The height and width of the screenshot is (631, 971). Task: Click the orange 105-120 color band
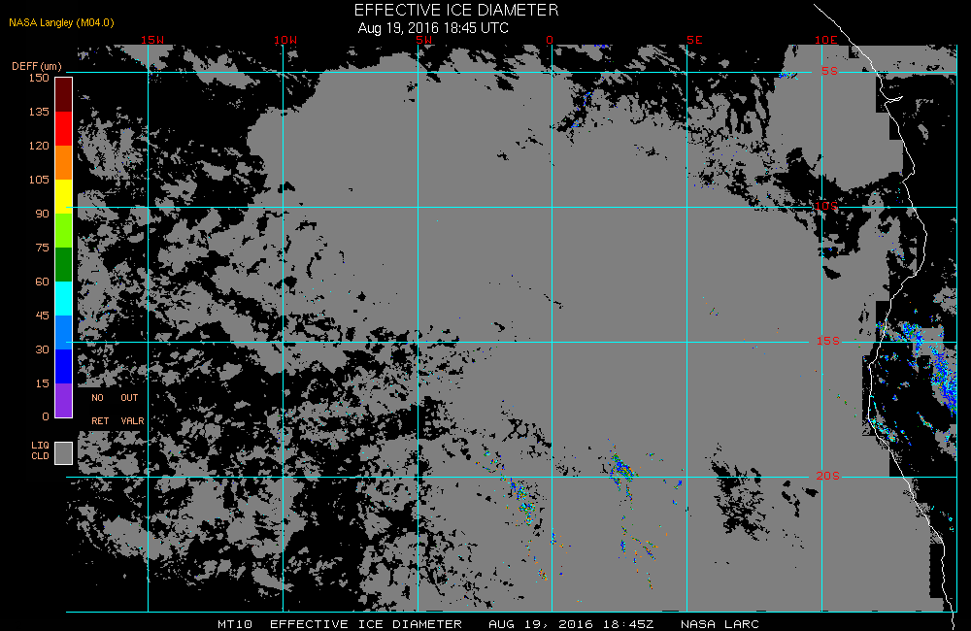tap(64, 162)
